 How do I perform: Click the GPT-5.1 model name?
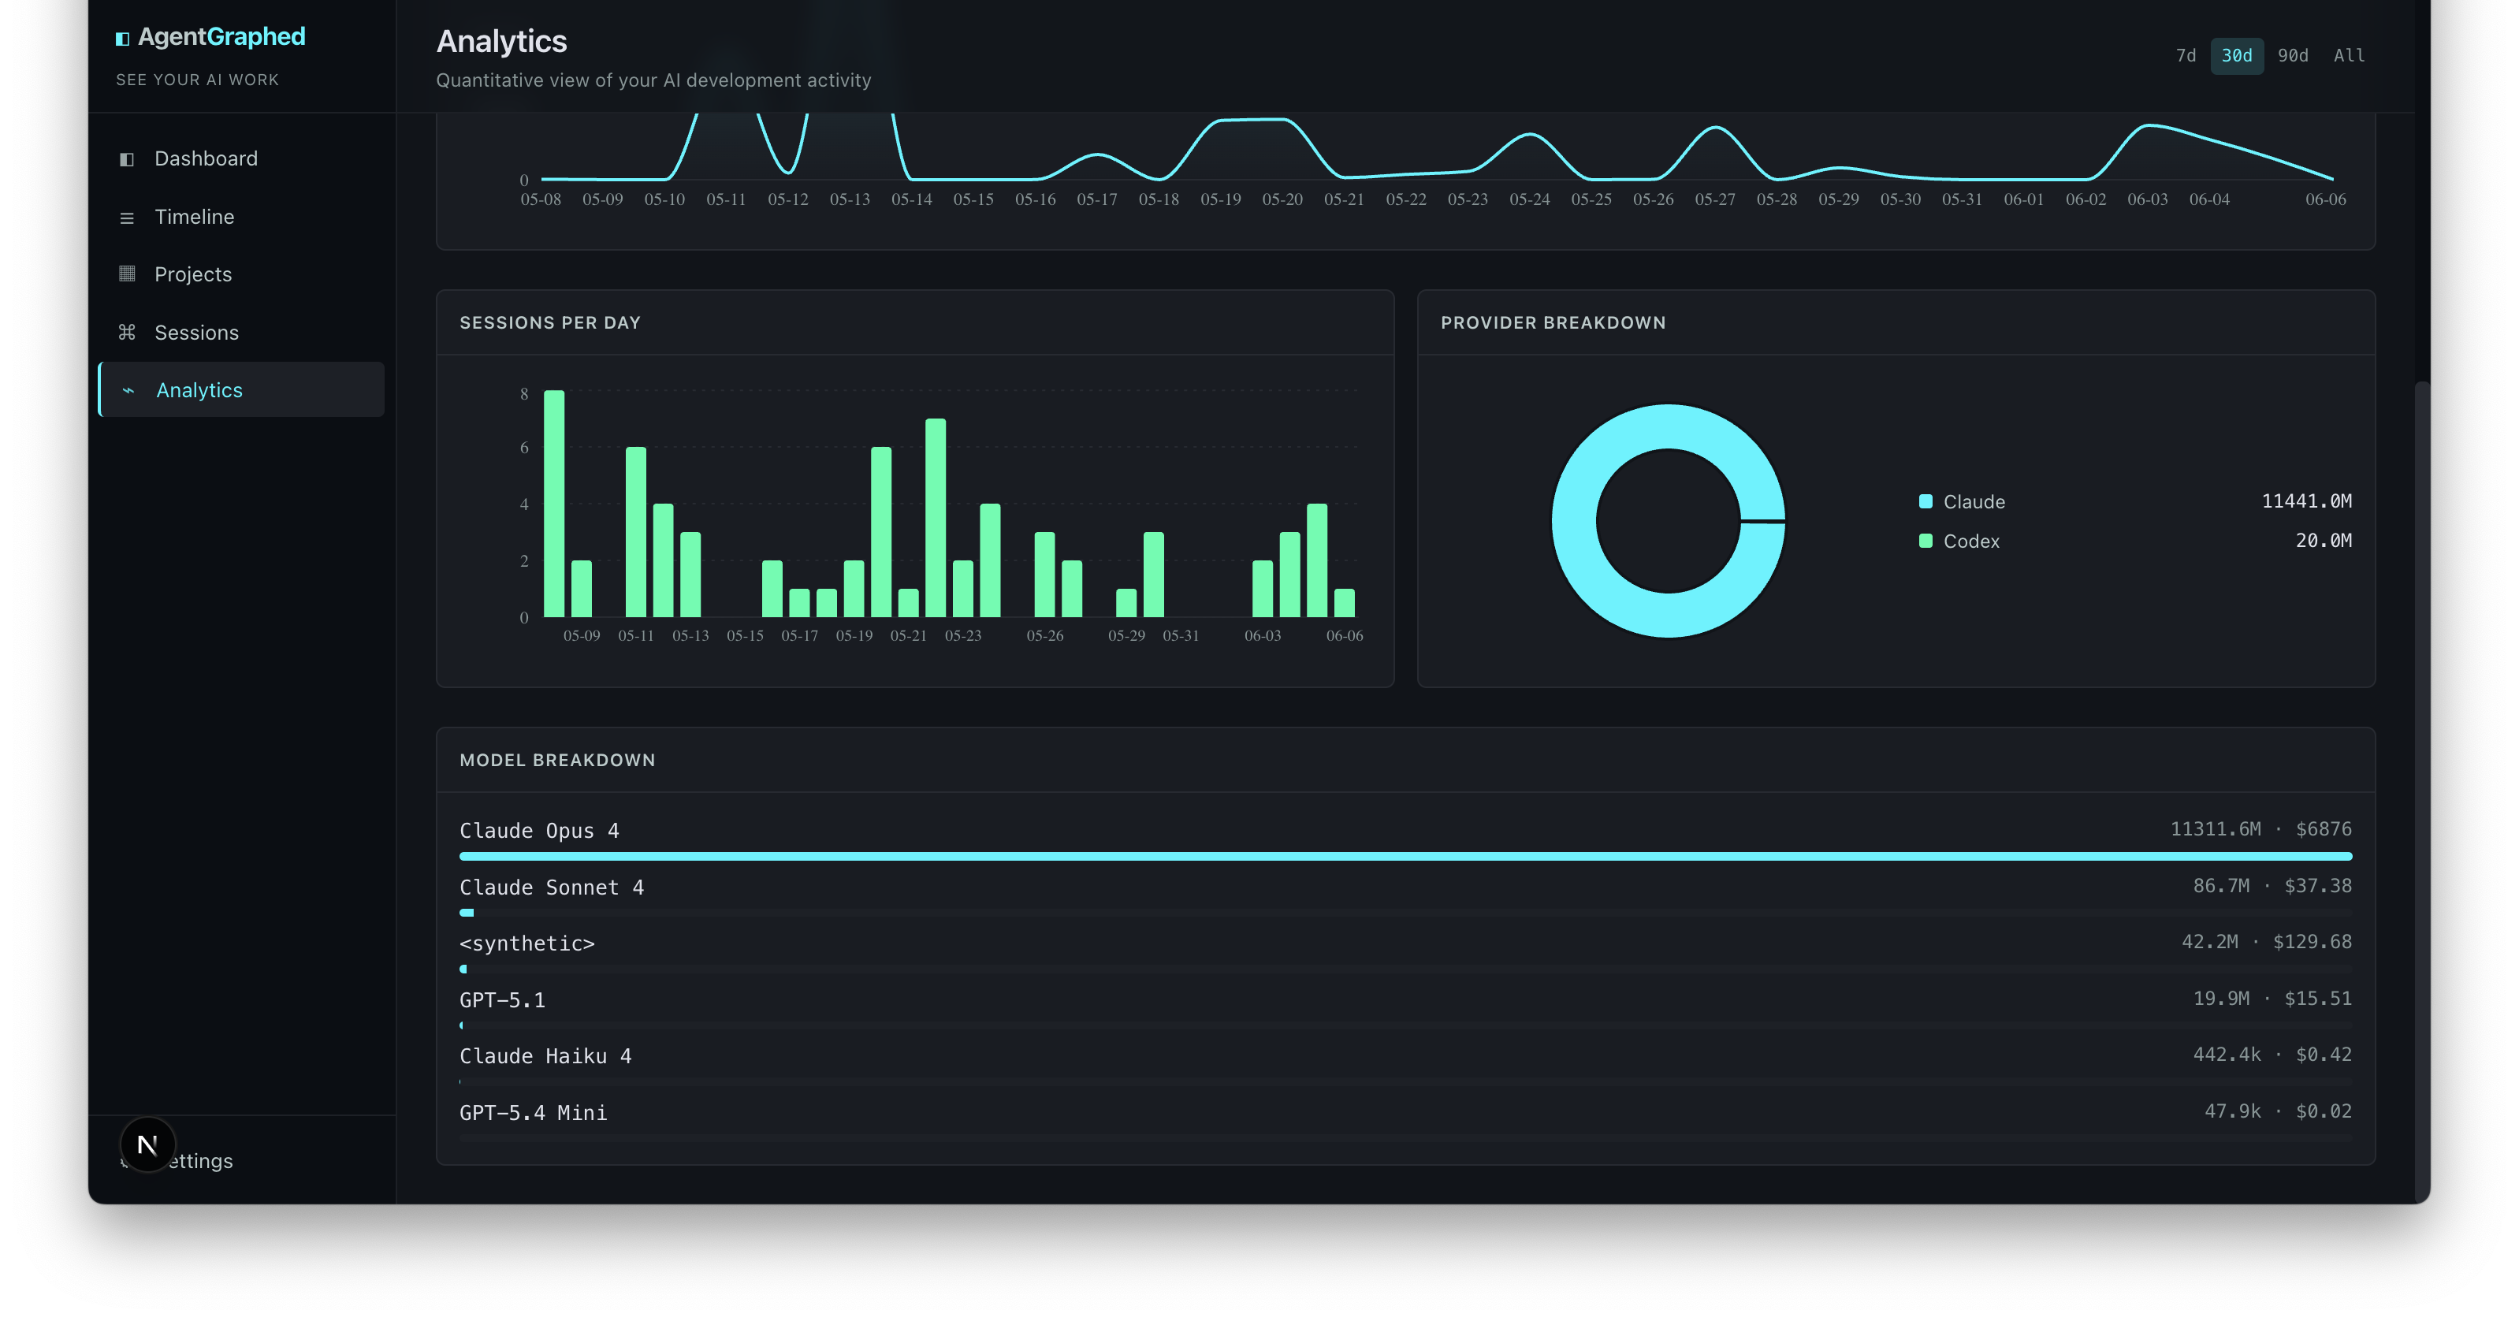click(x=503, y=1000)
